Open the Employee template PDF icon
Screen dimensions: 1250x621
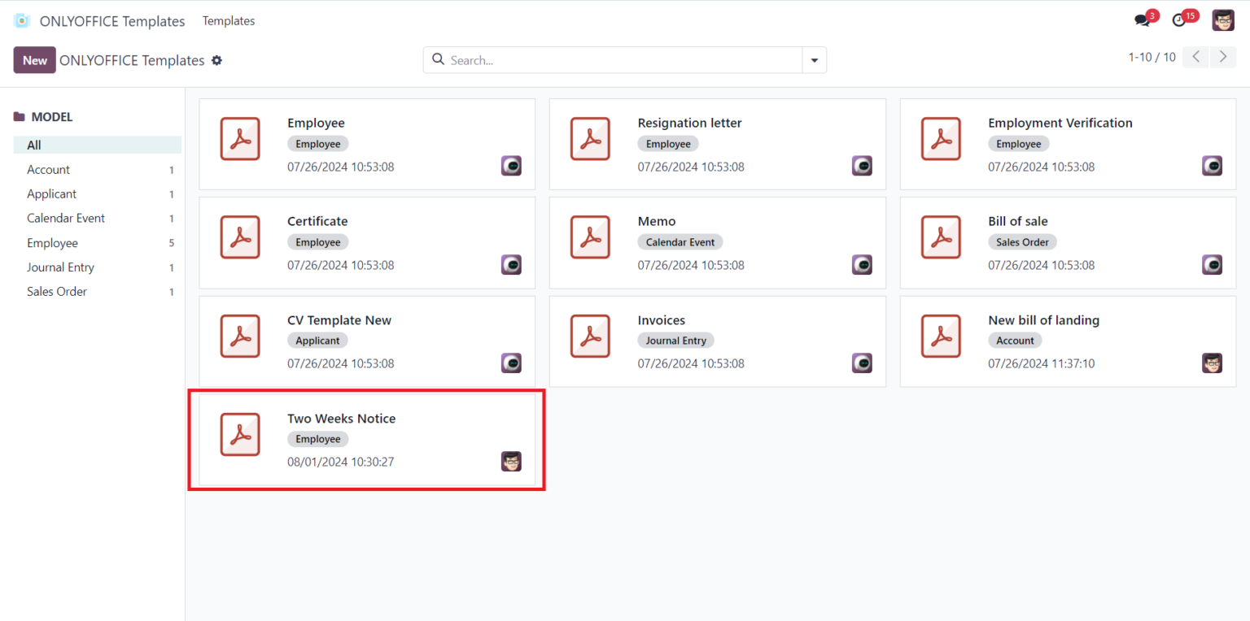click(240, 138)
